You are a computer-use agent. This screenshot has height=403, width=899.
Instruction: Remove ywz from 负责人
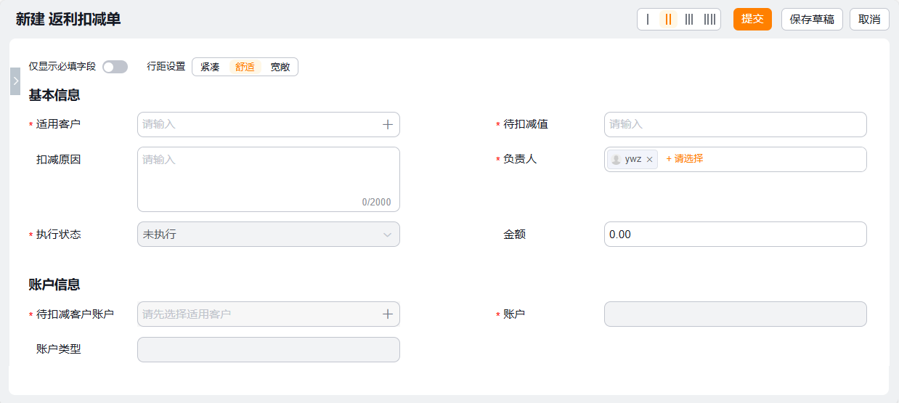point(650,160)
